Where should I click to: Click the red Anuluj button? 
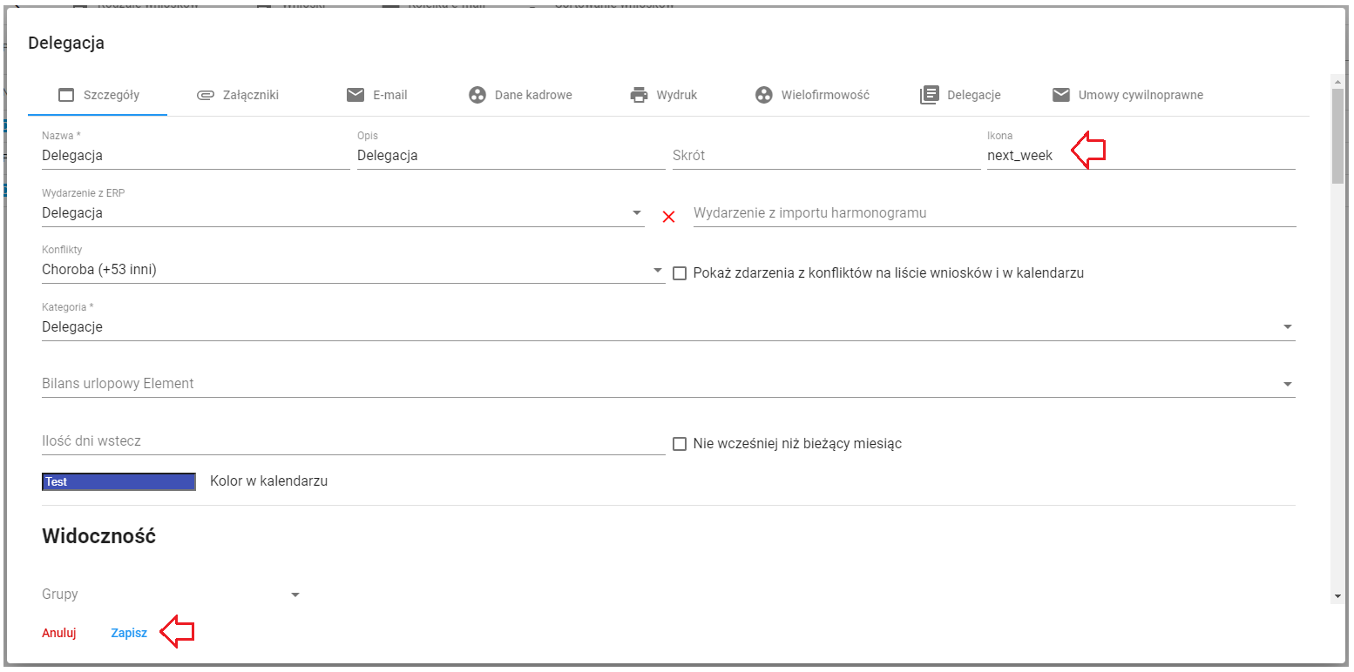[x=59, y=633]
